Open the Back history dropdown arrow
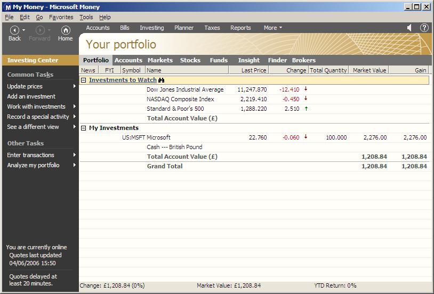Screen dimensions: 434x294 24,30
